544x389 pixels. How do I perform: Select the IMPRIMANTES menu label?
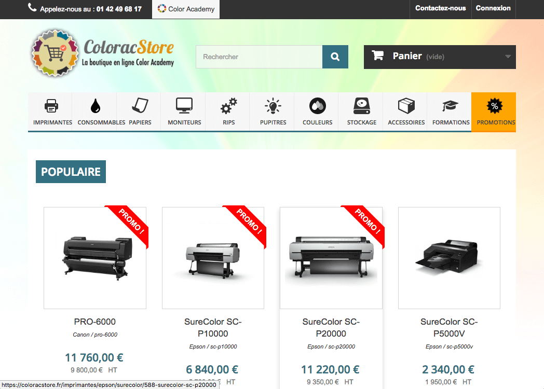point(53,122)
